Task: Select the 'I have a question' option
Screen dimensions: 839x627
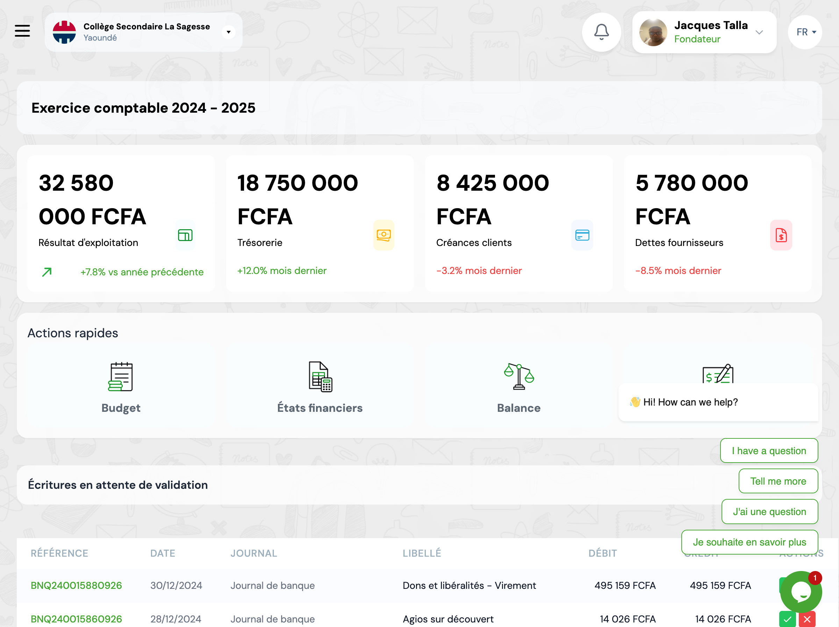Action: 769,451
